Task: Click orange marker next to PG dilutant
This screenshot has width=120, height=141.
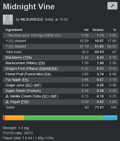Action: tap(7, 41)
